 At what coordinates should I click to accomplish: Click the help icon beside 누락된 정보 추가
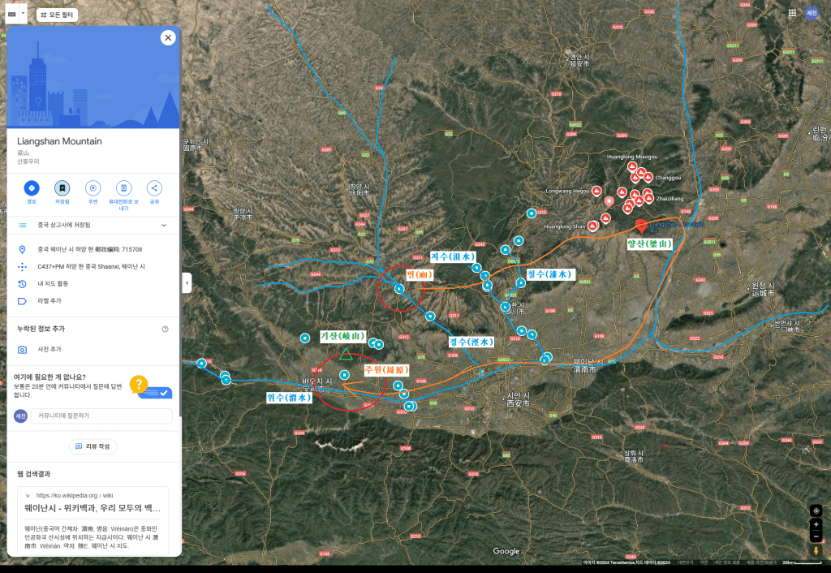pos(165,329)
